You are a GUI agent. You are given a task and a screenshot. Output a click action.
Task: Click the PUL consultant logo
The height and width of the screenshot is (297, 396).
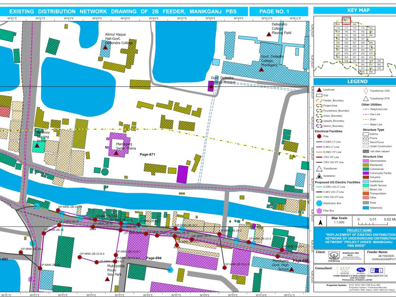377,270
